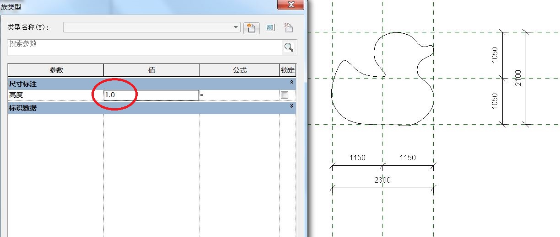Click the 参数 column header
This screenshot has width=560, height=237.
[56, 70]
